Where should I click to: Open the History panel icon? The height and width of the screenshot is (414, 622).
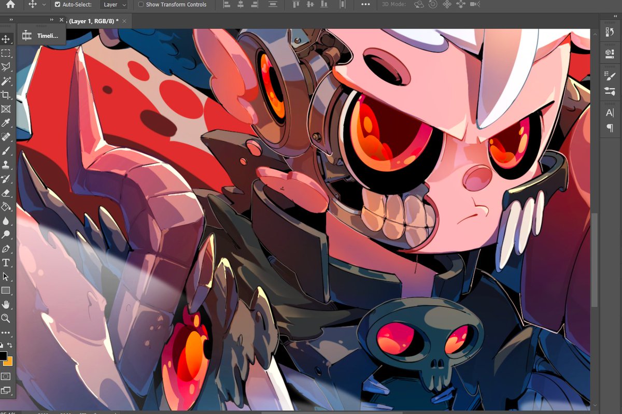click(609, 33)
